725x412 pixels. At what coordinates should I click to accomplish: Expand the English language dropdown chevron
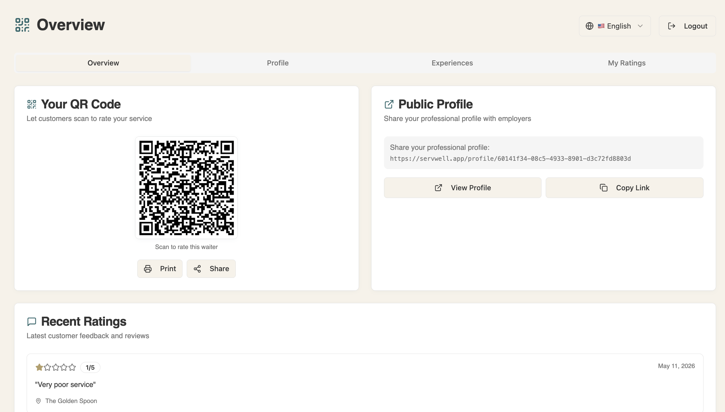point(640,26)
